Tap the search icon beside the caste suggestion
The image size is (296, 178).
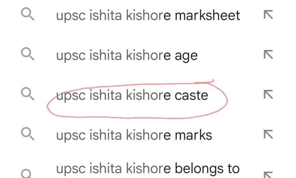click(x=28, y=94)
